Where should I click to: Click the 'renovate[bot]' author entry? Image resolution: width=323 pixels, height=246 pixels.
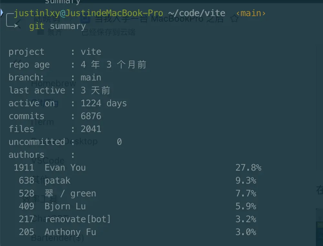coord(78,219)
